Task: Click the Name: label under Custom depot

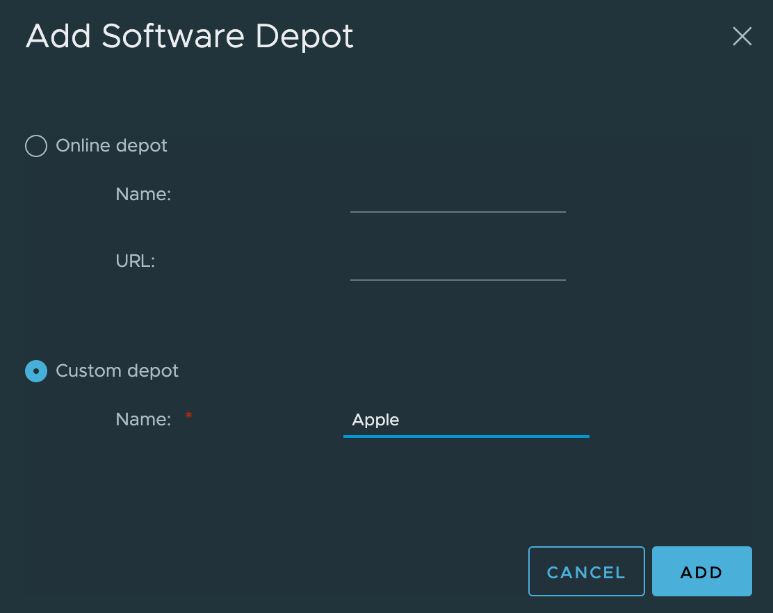Action: (x=143, y=419)
